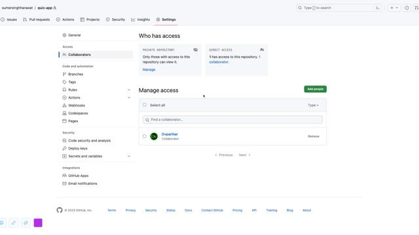Expand the Secrets and variables chevron
Screen dimensions: 419x235
(x=129, y=156)
